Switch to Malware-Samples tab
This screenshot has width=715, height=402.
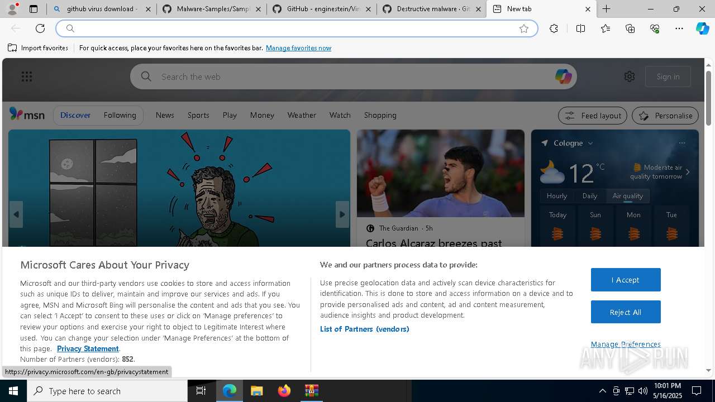tap(213, 9)
